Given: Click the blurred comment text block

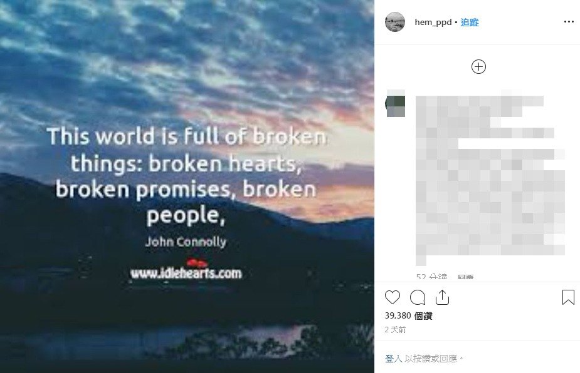Looking at the screenshot, I should (x=490, y=177).
